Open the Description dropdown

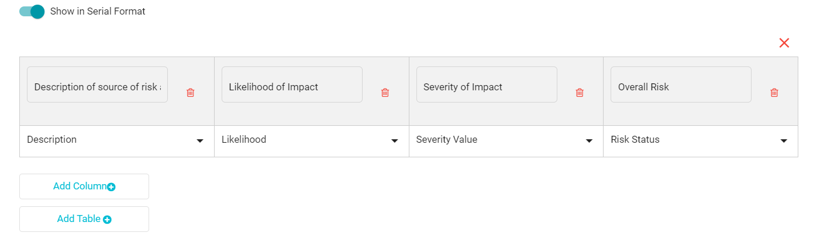click(116, 140)
